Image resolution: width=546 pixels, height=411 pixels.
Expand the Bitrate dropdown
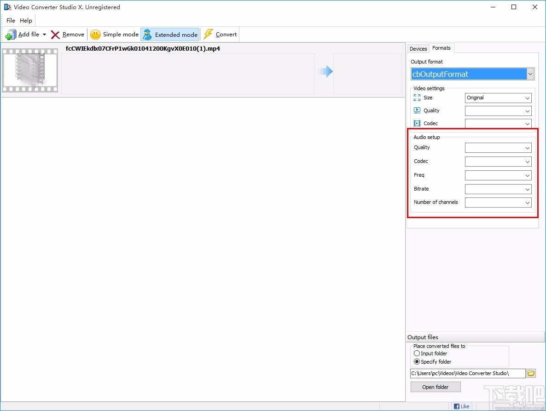click(498, 189)
